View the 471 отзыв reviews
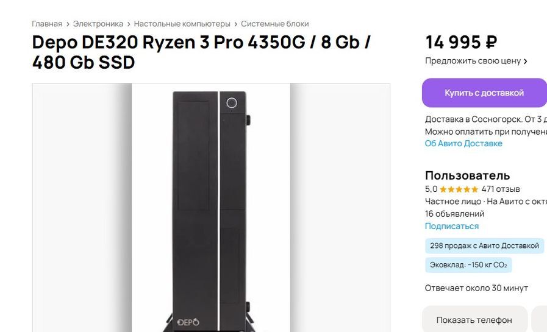547x332 pixels. click(501, 189)
